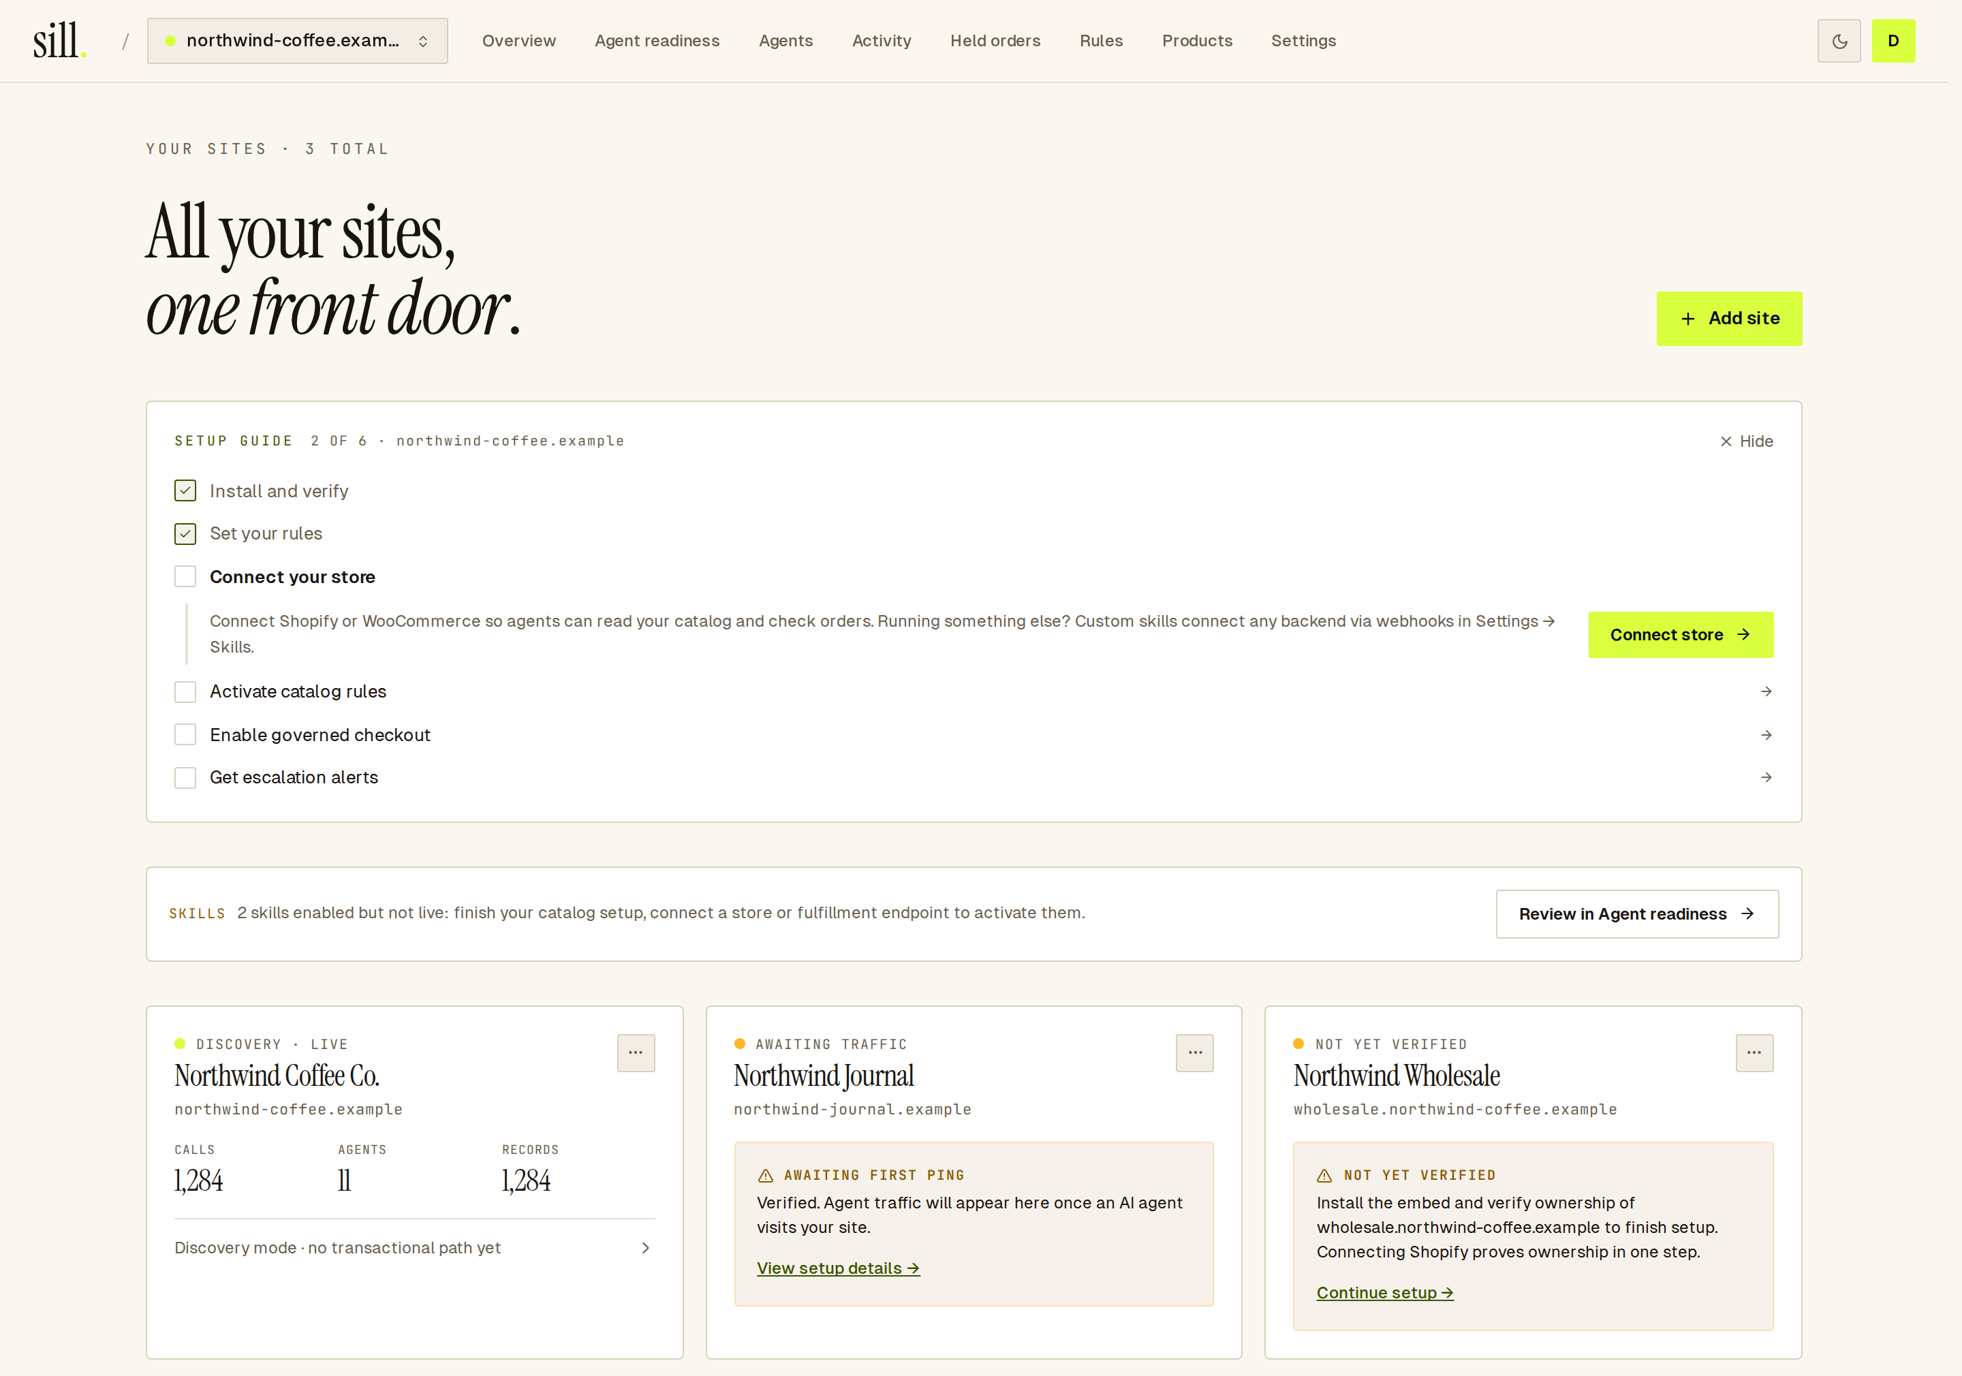Switch to the Agents tab

pyautogui.click(x=785, y=41)
